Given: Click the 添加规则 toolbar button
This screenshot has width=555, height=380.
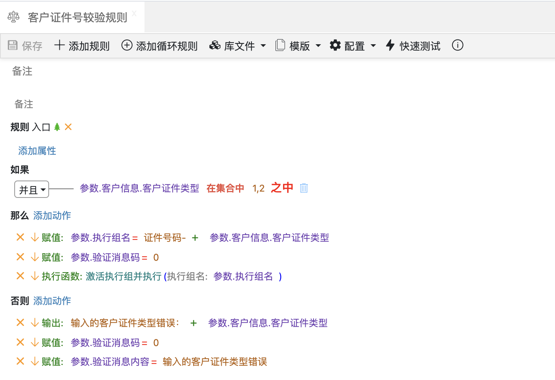Looking at the screenshot, I should pos(82,46).
